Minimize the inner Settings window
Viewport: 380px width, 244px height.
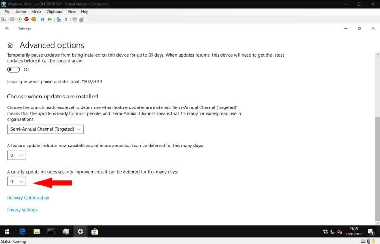(346, 28)
